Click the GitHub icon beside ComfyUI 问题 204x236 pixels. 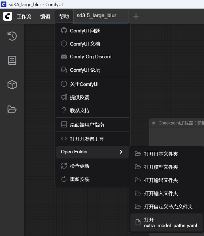pos(64,31)
